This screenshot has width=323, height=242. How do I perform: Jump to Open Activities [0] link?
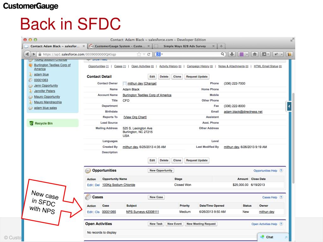click(143, 66)
